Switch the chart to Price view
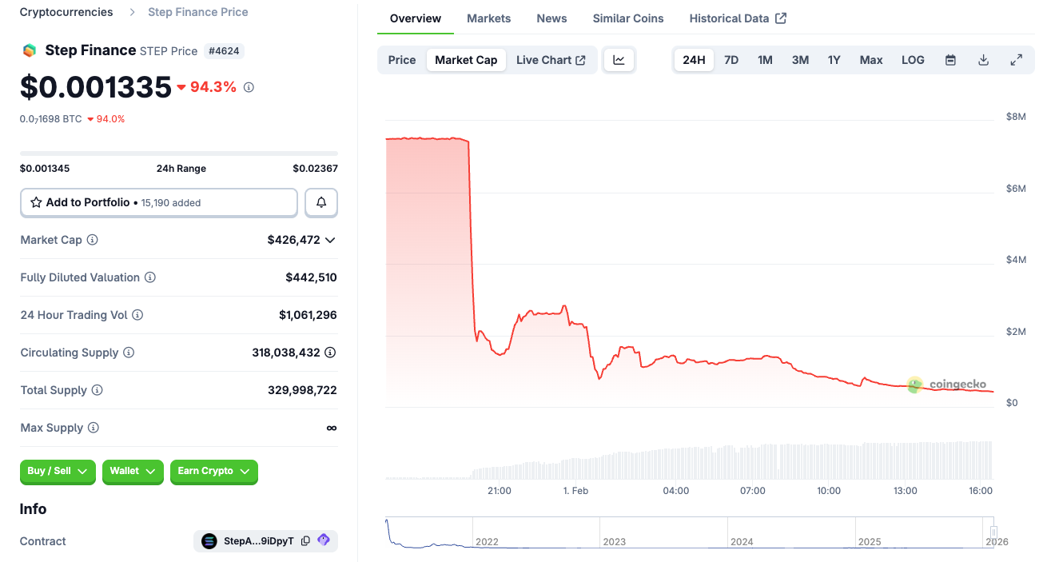 [401, 59]
